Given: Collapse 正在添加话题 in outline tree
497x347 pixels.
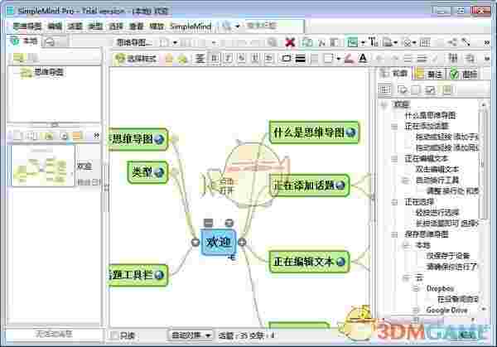Looking at the screenshot, I should [394, 126].
